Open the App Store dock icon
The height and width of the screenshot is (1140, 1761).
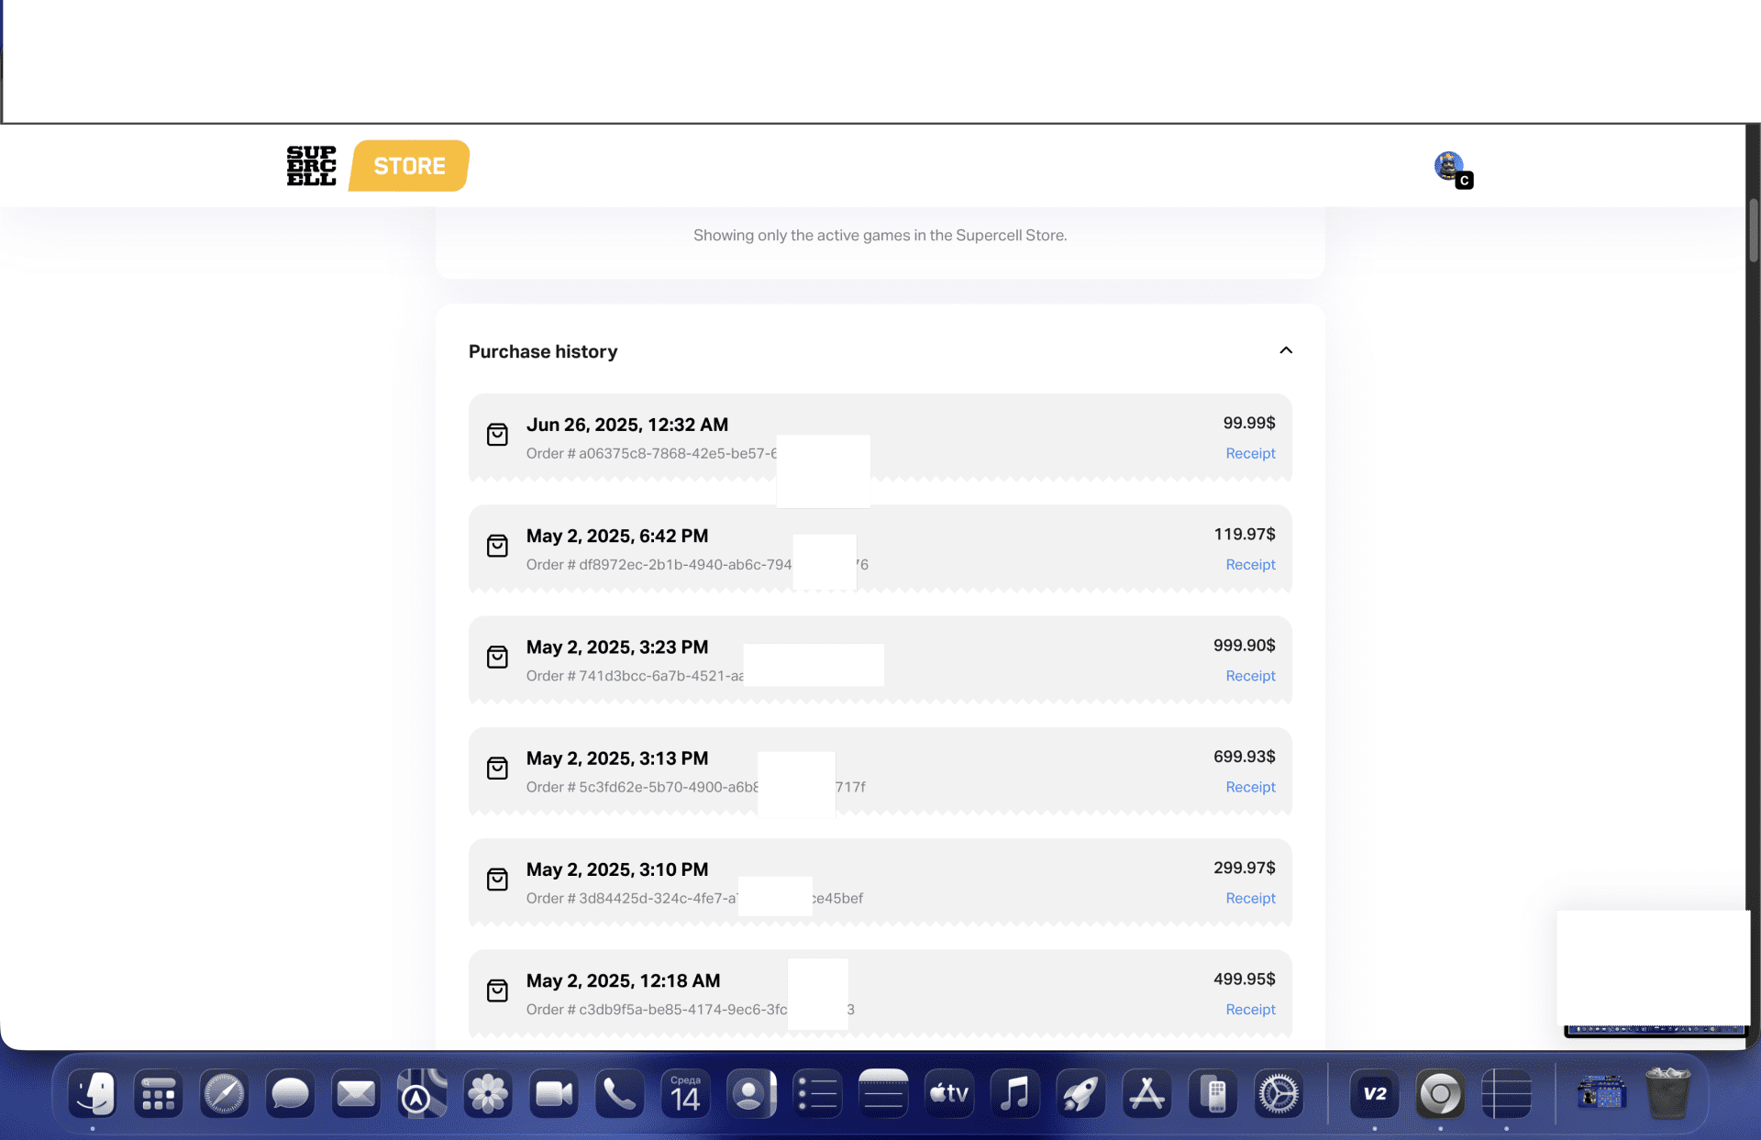(x=1146, y=1093)
